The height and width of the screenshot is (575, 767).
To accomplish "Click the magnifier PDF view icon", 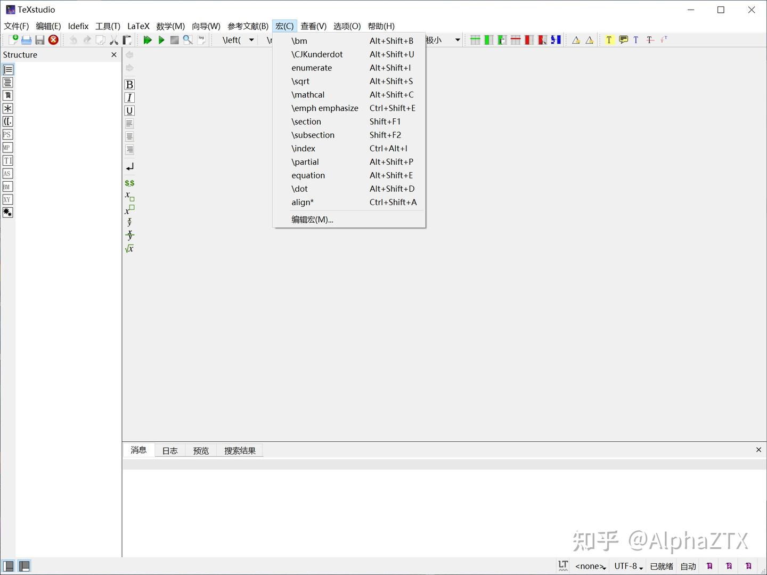I will [187, 39].
